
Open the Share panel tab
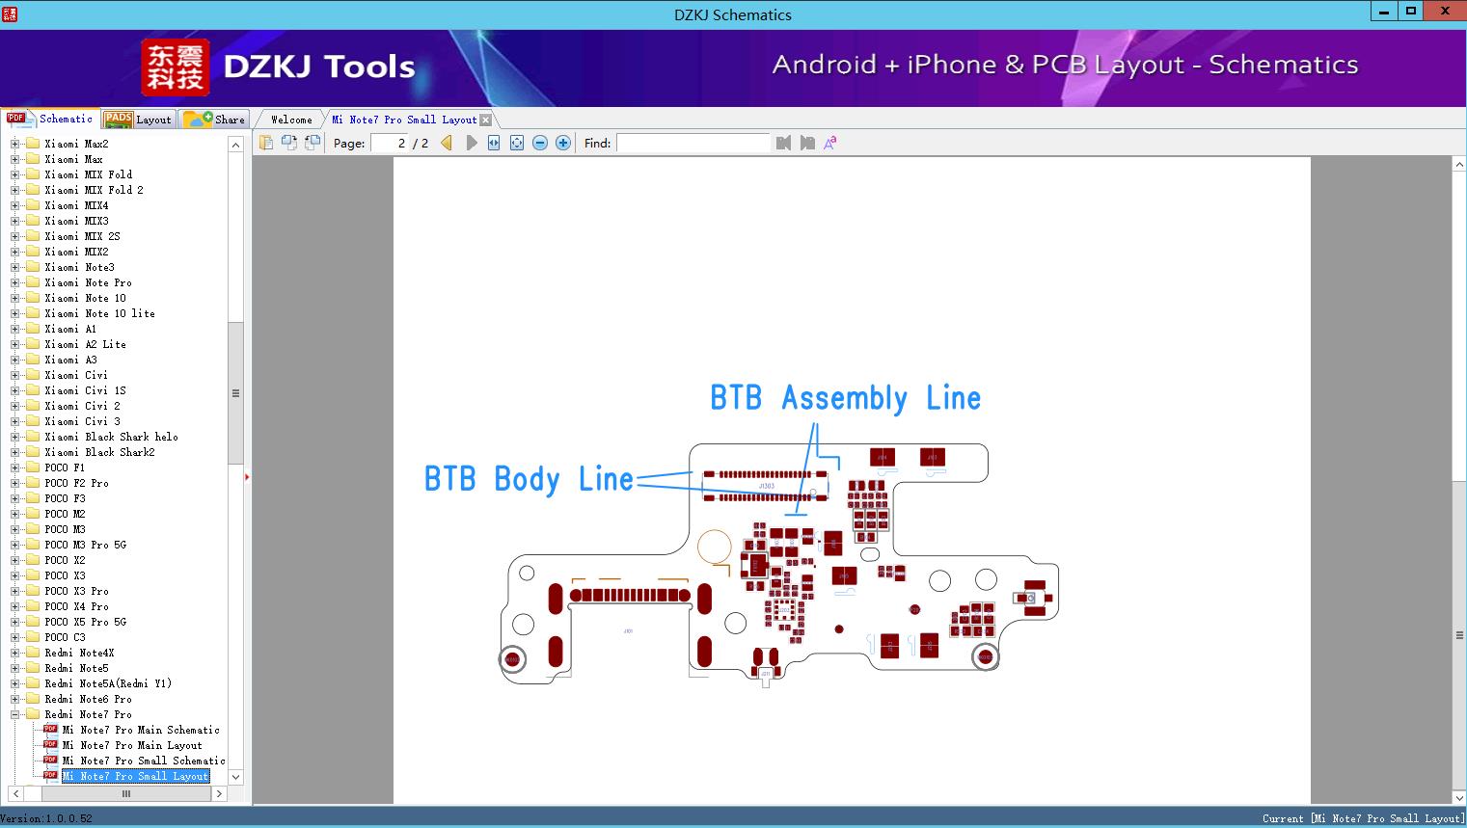tap(214, 120)
